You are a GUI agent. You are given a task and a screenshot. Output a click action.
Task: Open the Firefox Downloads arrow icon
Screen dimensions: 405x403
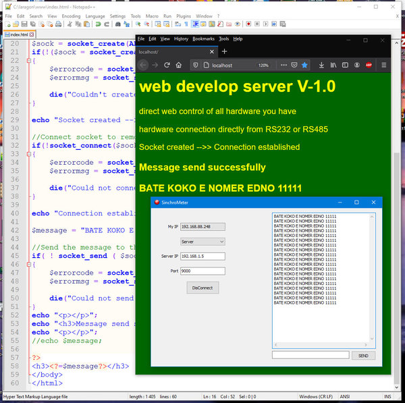click(321, 65)
